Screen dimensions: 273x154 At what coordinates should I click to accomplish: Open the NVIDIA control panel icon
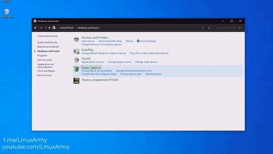(x=76, y=81)
